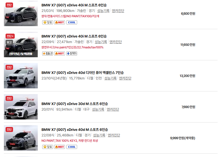Open the 40d M 스포츠 6인승 listing title
This screenshot has width=222, height=157.
pos(75,129)
